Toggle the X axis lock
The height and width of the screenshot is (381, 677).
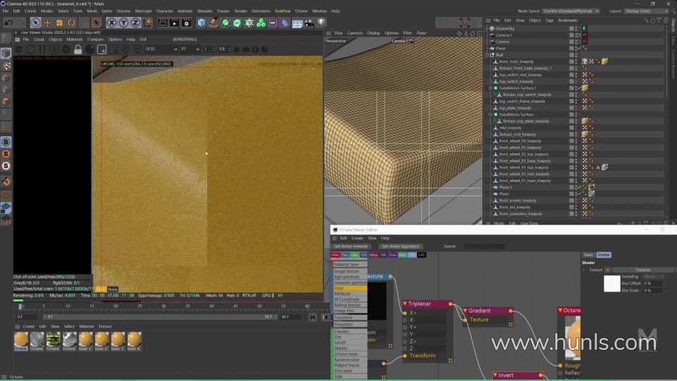pos(111,23)
